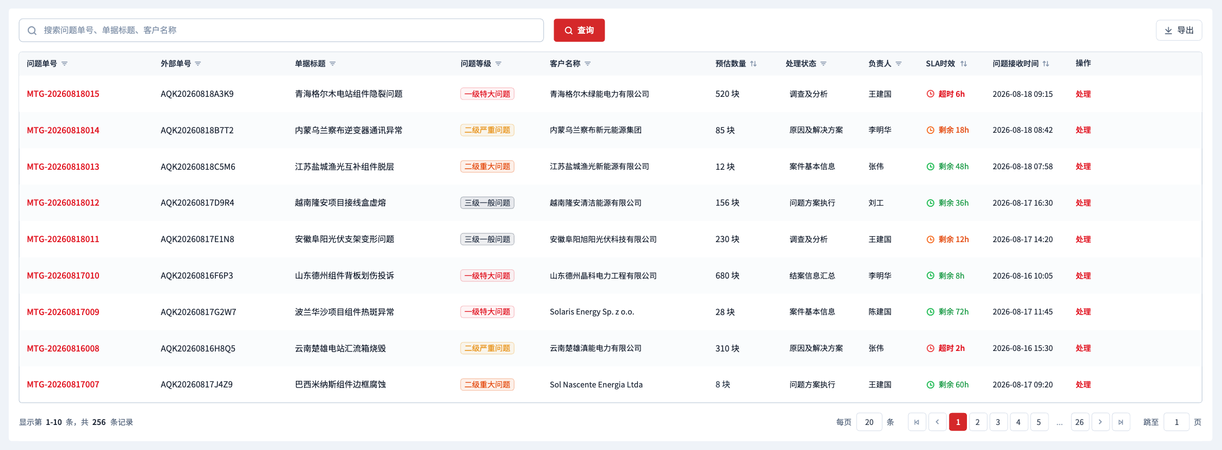
Task: Click the 三级一般问题 tag in 越南隆安 row
Action: point(487,203)
